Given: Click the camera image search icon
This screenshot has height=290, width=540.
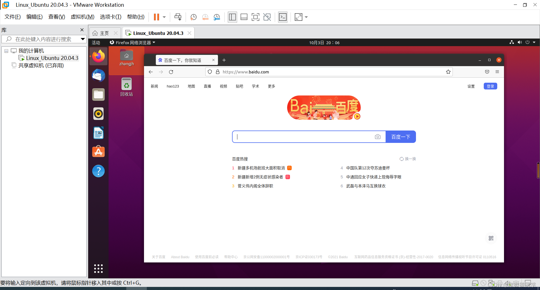Looking at the screenshot, I should (378, 137).
